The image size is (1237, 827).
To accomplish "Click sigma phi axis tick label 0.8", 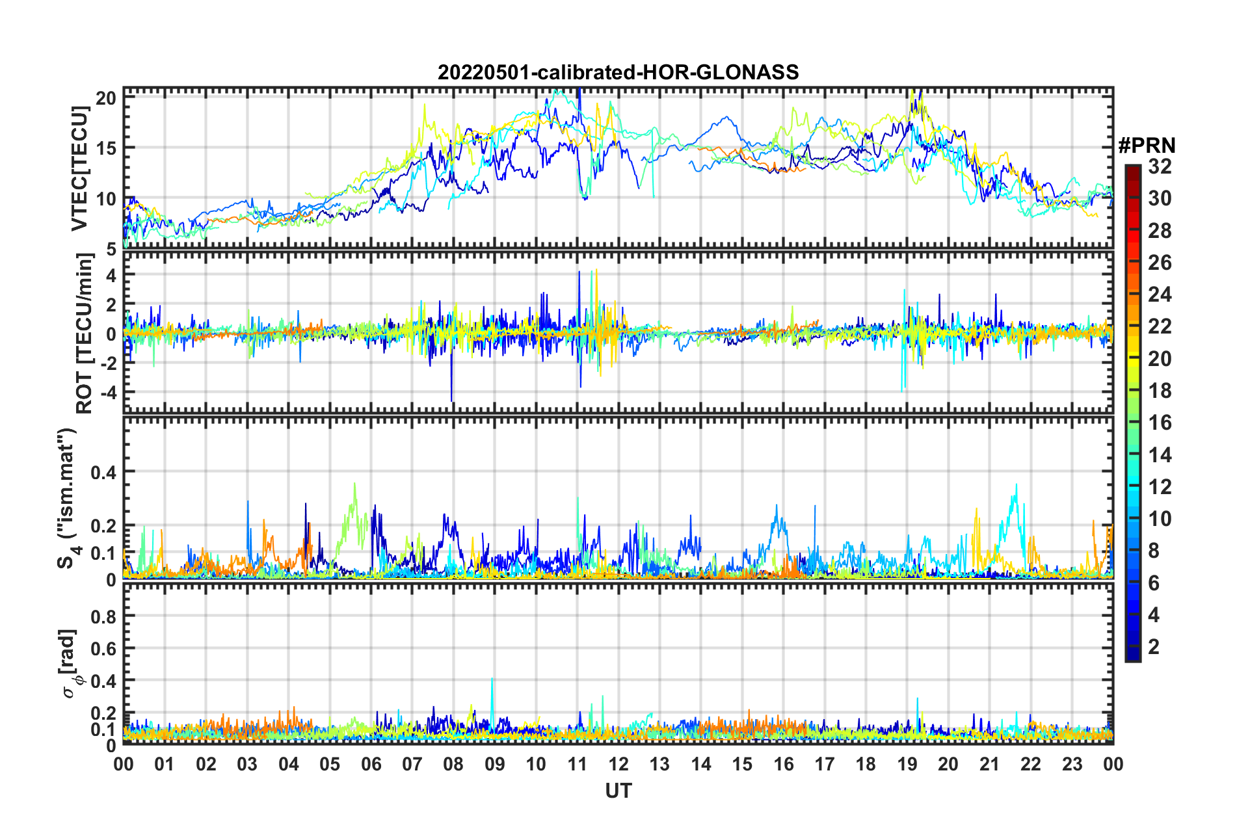I will (x=104, y=616).
